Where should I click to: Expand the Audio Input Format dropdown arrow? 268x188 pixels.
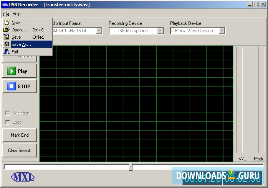pyautogui.click(x=99, y=31)
